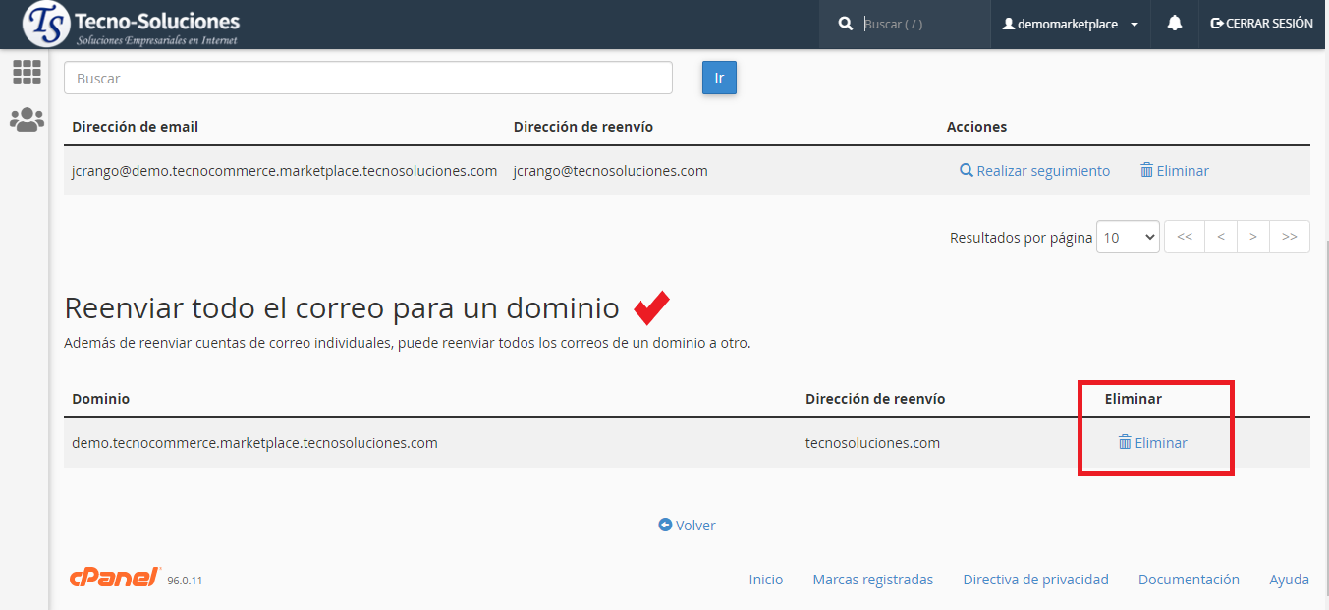Click the Buscar search field

click(367, 78)
